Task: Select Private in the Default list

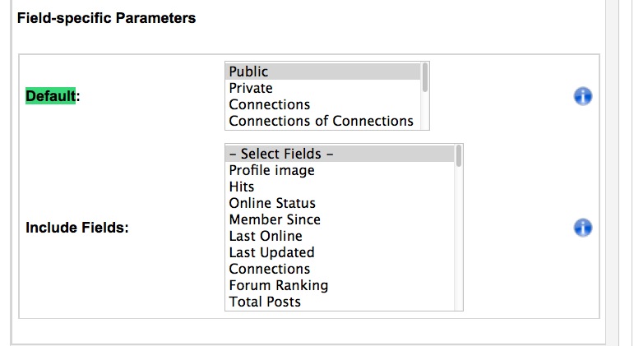Action: tap(322, 88)
